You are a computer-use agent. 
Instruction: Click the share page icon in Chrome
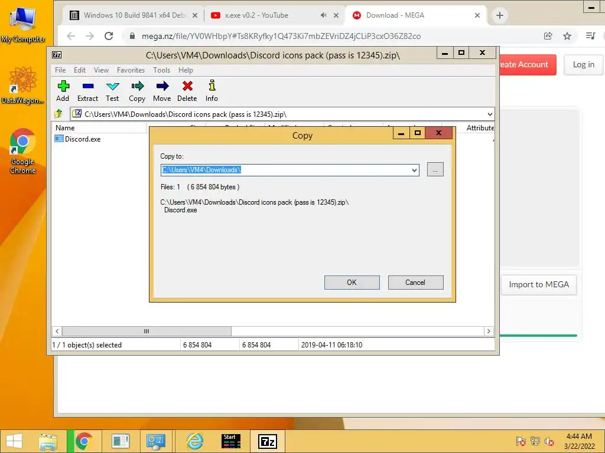coord(548,36)
